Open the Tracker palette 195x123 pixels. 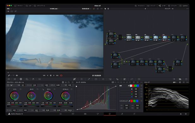(103, 79)
